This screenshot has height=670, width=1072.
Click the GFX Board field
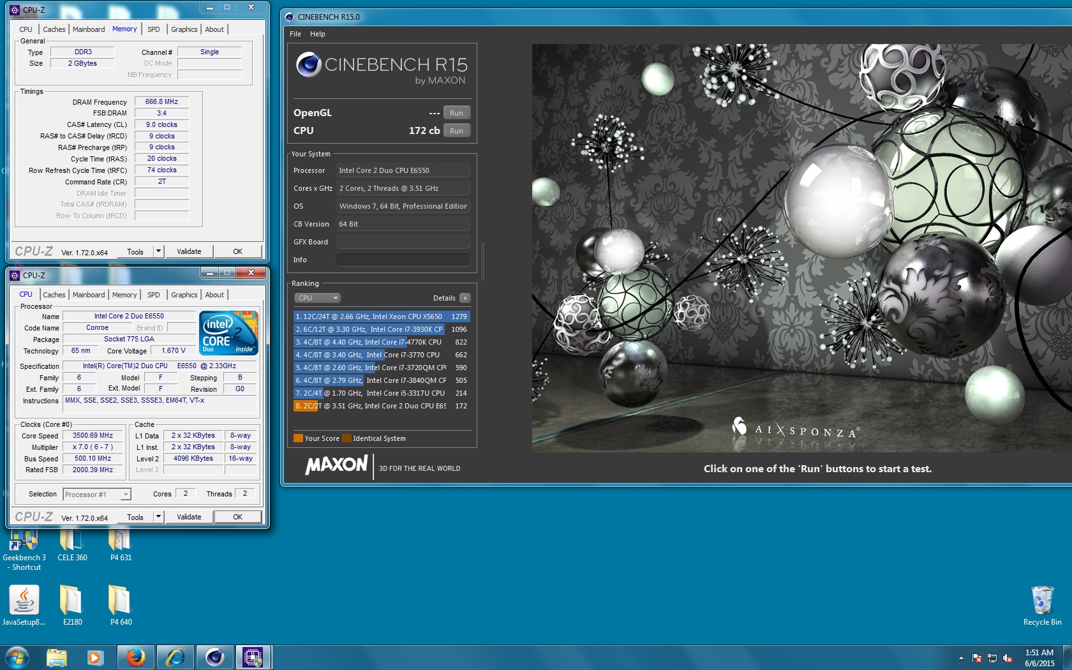[x=403, y=242]
